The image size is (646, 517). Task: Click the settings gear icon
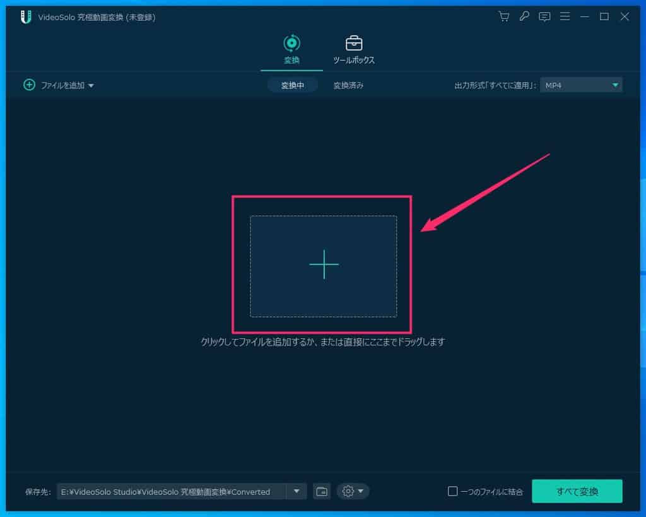(x=348, y=491)
